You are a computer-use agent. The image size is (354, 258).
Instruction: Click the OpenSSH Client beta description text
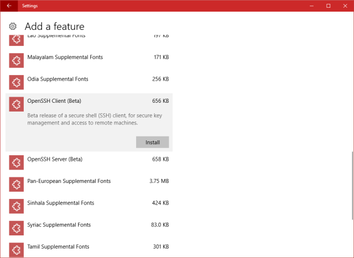click(x=95, y=119)
